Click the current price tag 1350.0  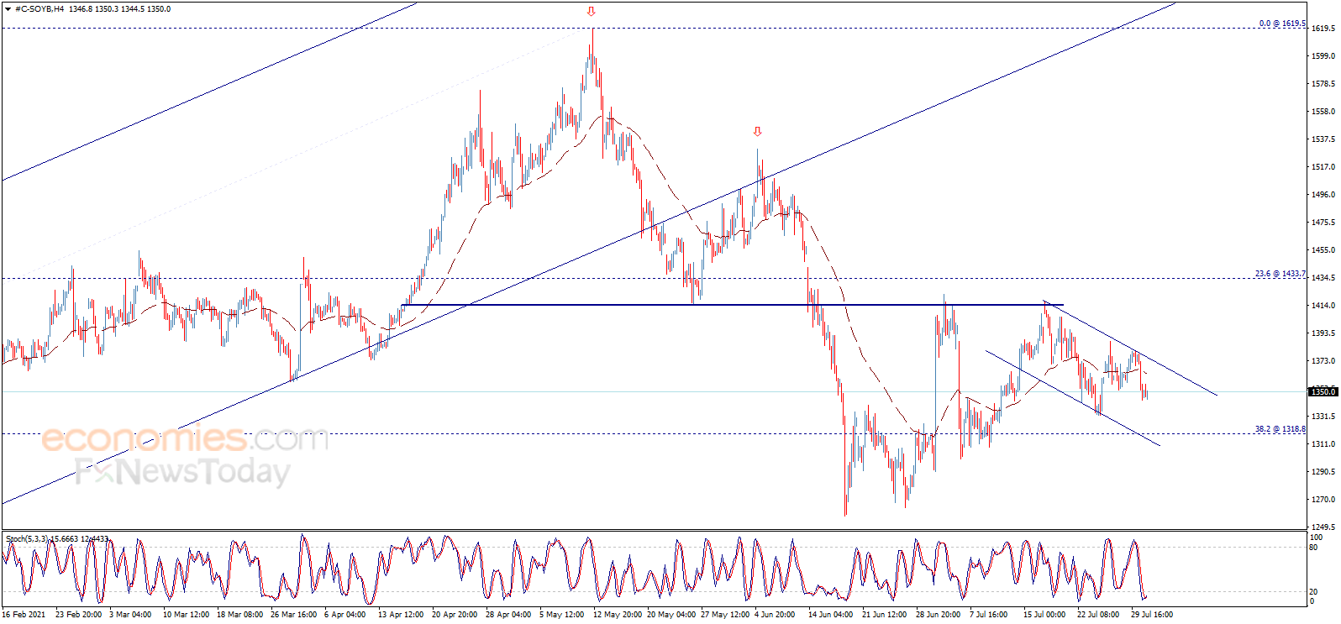pyautogui.click(x=1323, y=392)
